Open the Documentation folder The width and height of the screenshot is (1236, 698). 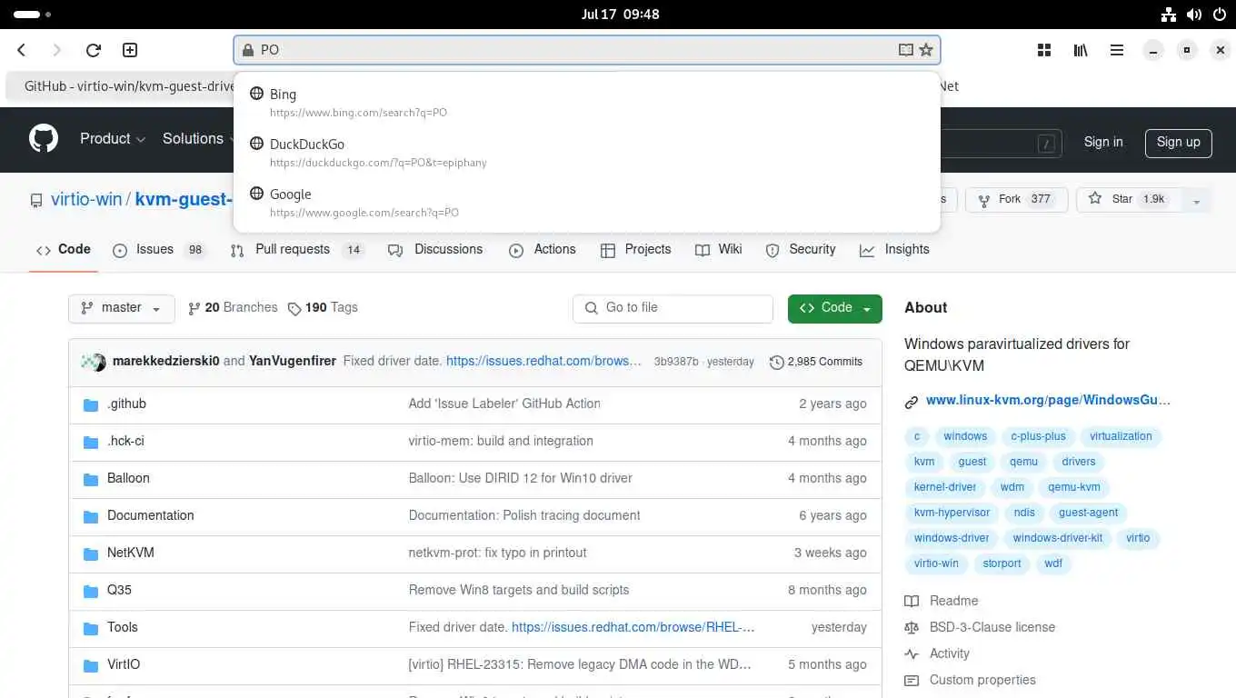click(150, 516)
